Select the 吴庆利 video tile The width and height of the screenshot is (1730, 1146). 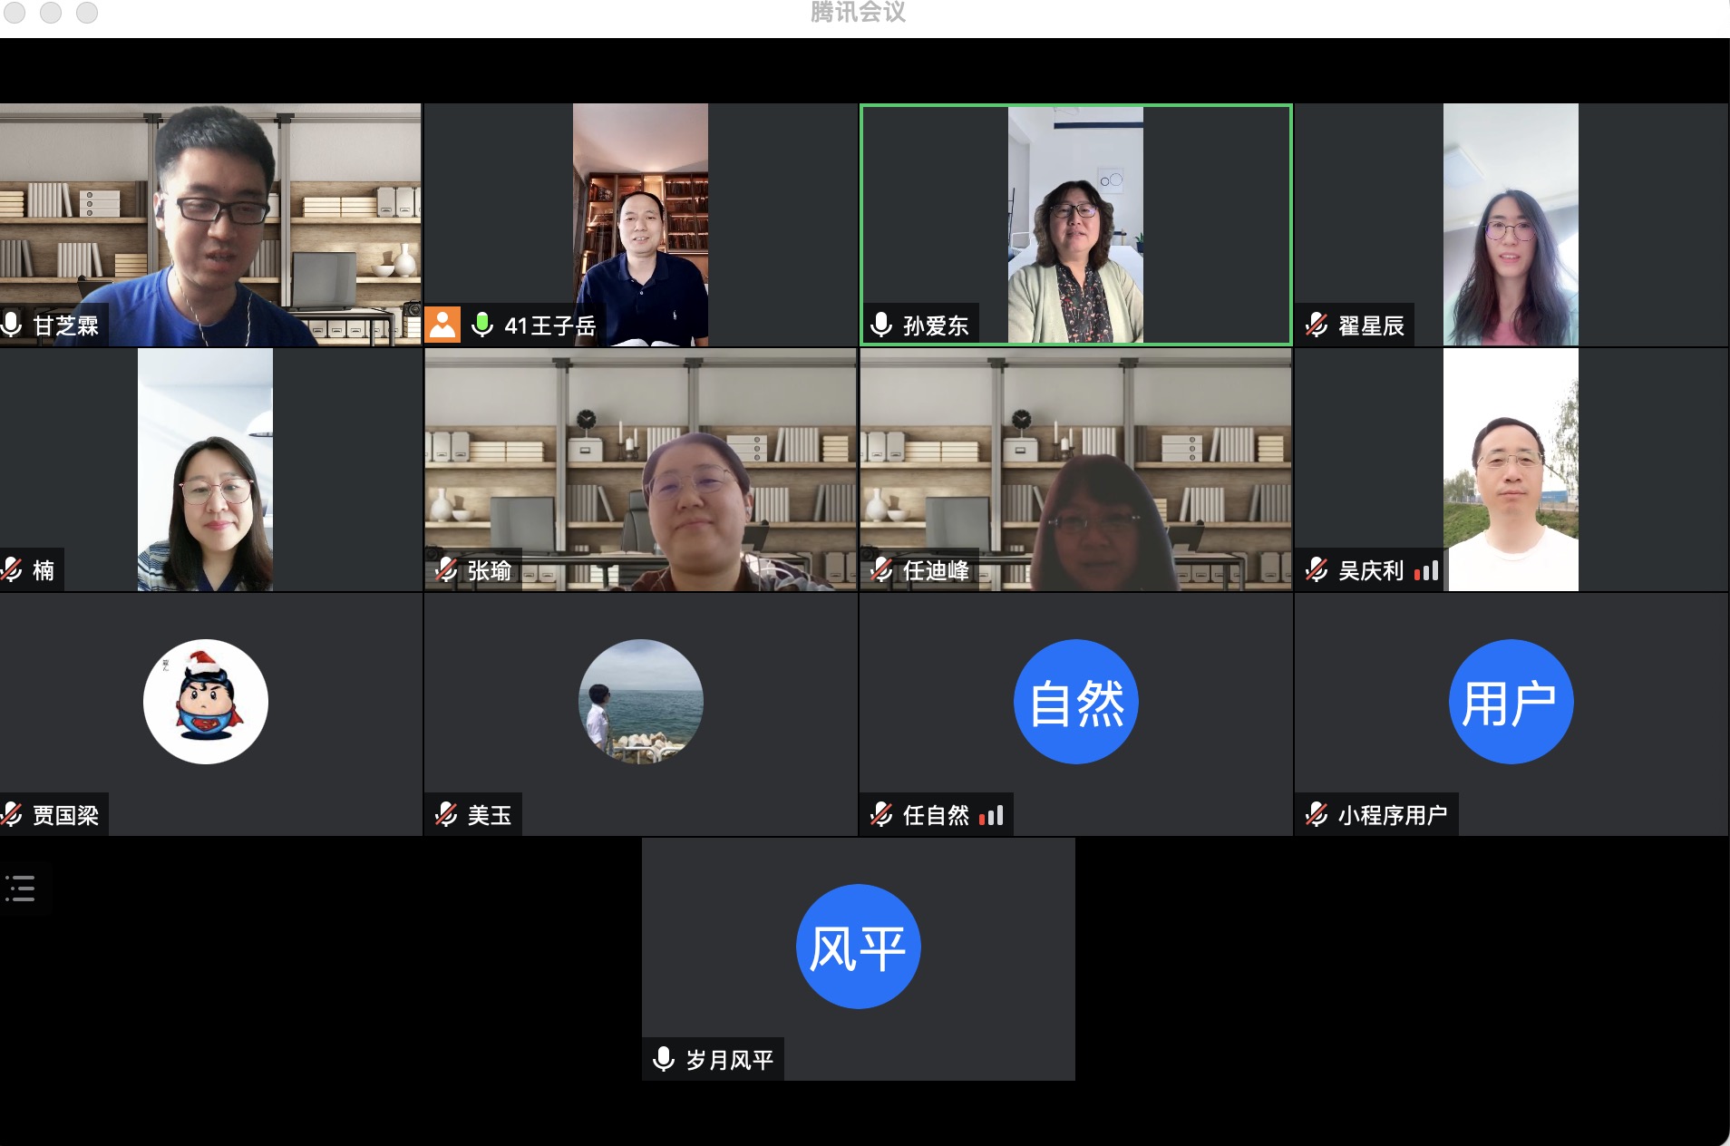1511,470
